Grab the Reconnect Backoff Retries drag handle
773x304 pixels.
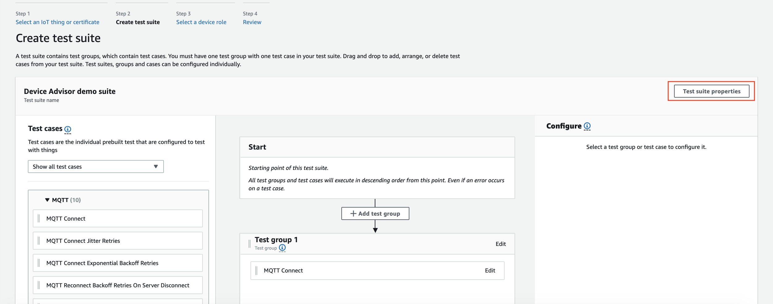39,285
